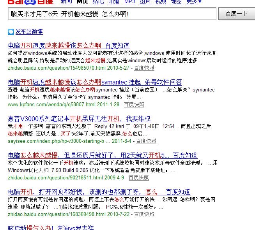Click URL text zhidao.baidu.com/question/154985070.html
The width and height of the screenshot is (255, 230).
(57, 68)
